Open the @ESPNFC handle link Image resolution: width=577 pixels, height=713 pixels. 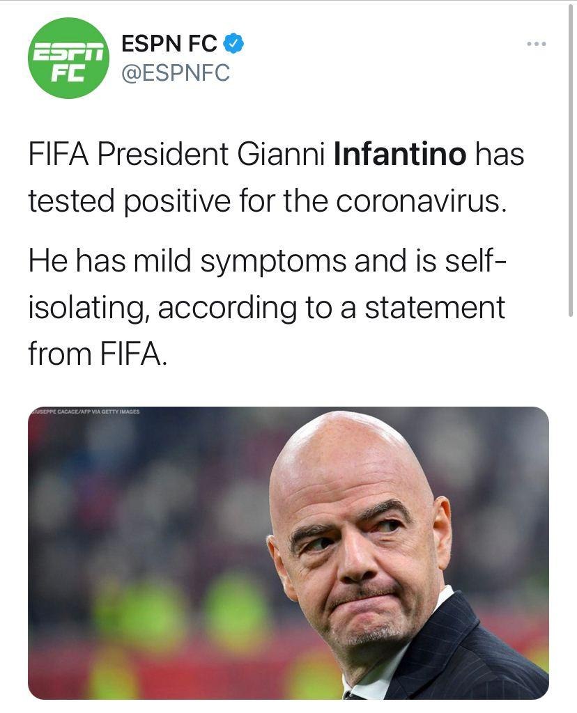[176, 72]
